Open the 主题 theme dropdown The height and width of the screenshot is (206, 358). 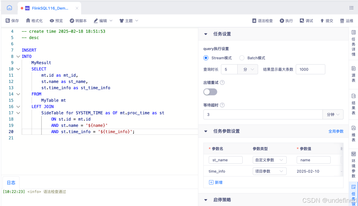click(129, 21)
